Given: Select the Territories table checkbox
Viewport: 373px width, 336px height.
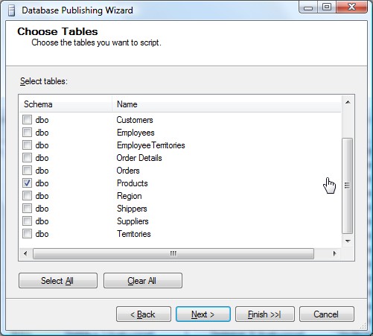Looking at the screenshot, I should click(x=27, y=234).
